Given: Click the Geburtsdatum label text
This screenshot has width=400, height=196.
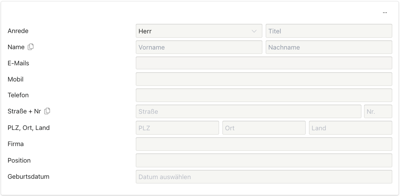Looking at the screenshot, I should coord(28,177).
